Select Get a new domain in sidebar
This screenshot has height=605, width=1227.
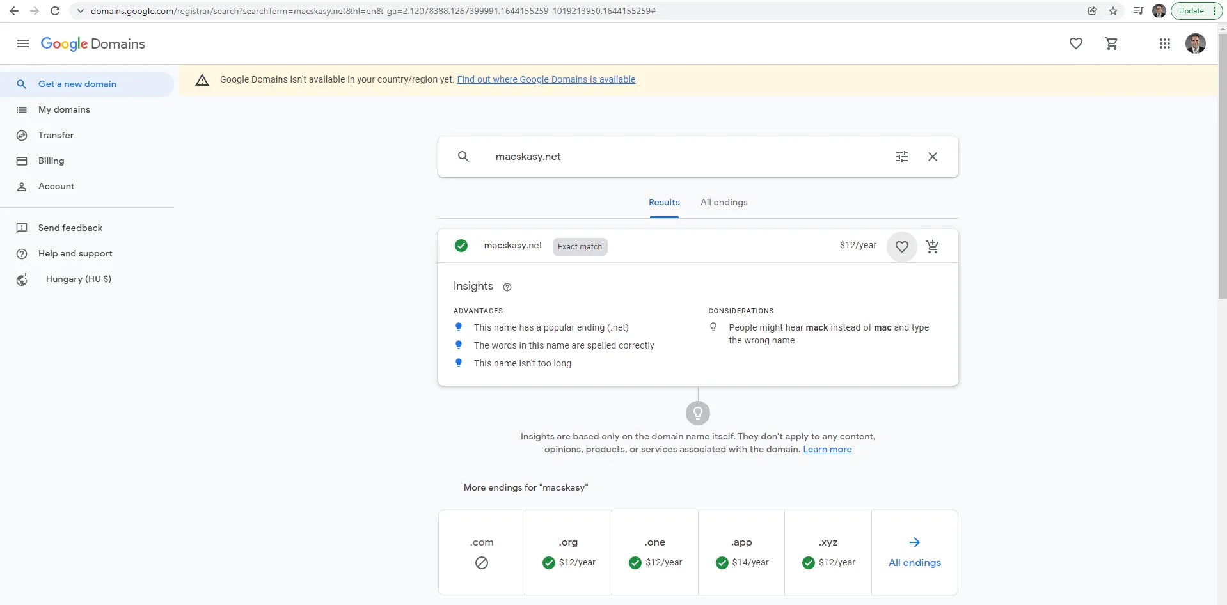coord(87,84)
